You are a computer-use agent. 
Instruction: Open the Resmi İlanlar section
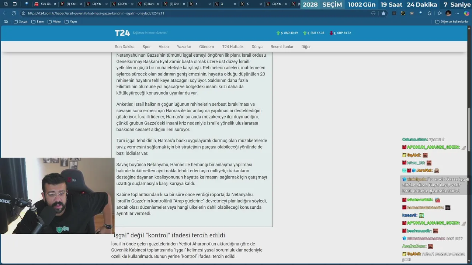[282, 47]
